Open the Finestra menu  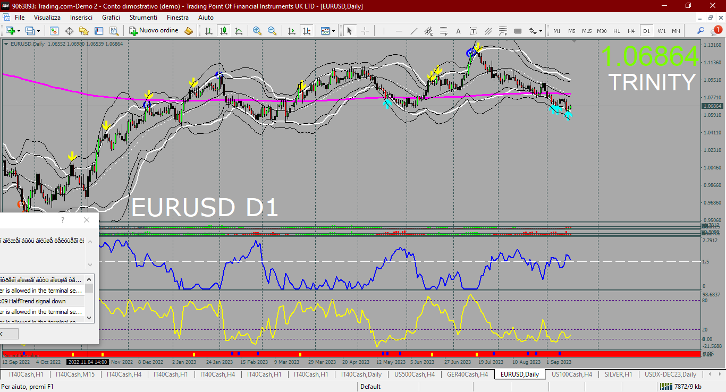[x=178, y=18]
